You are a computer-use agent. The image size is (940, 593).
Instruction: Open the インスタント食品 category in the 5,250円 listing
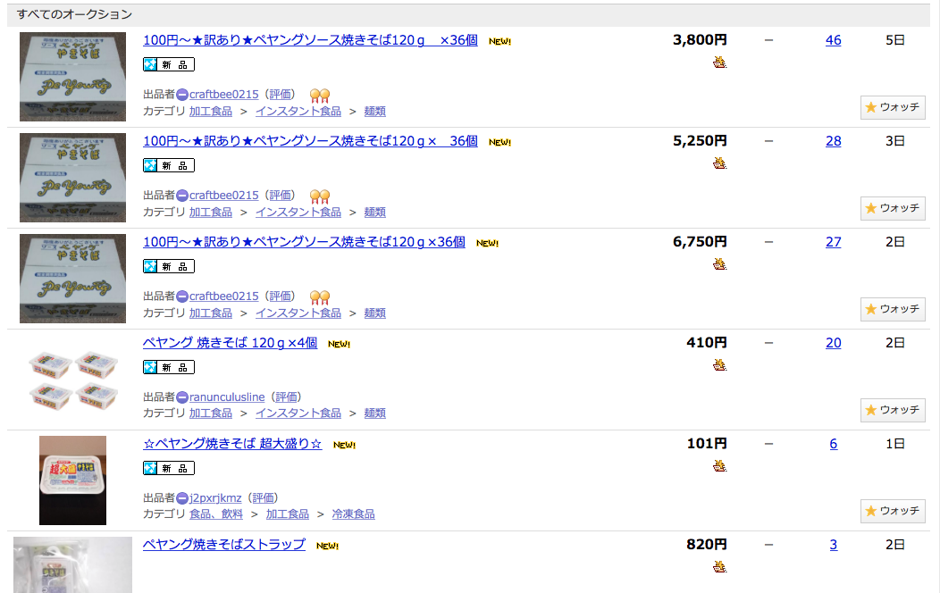pos(298,212)
